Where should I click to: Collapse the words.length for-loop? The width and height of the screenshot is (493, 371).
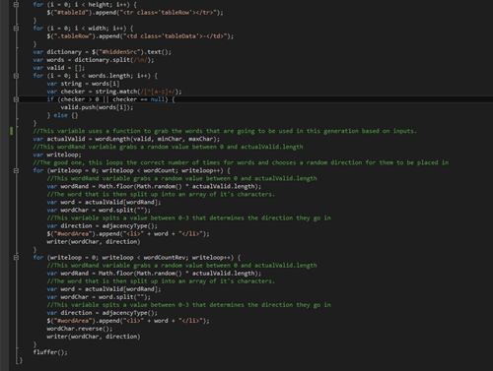[x=16, y=76]
